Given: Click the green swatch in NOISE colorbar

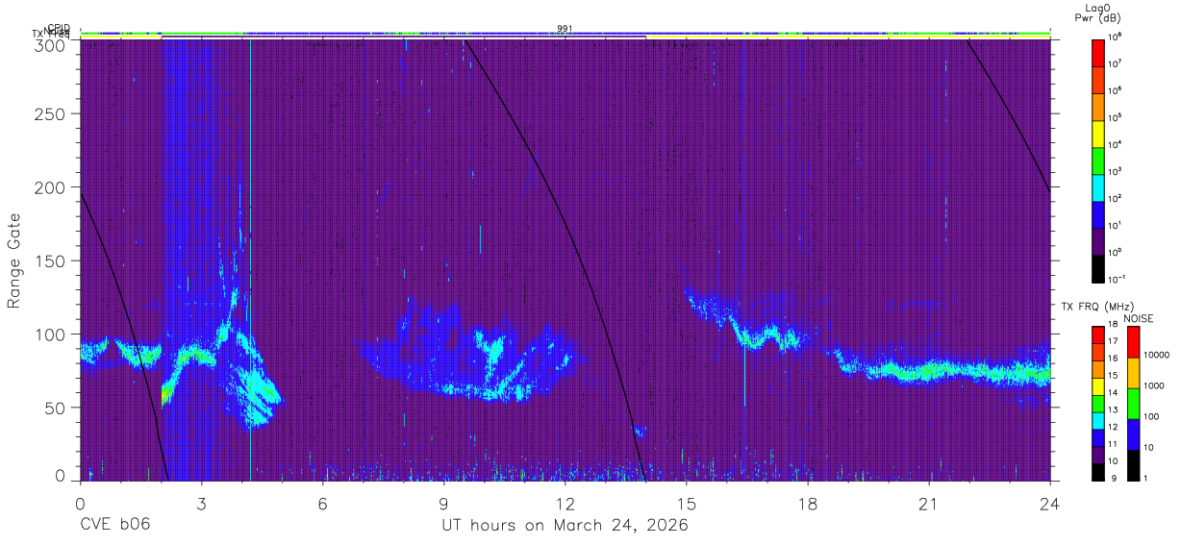Looking at the screenshot, I should pyautogui.click(x=1133, y=404).
